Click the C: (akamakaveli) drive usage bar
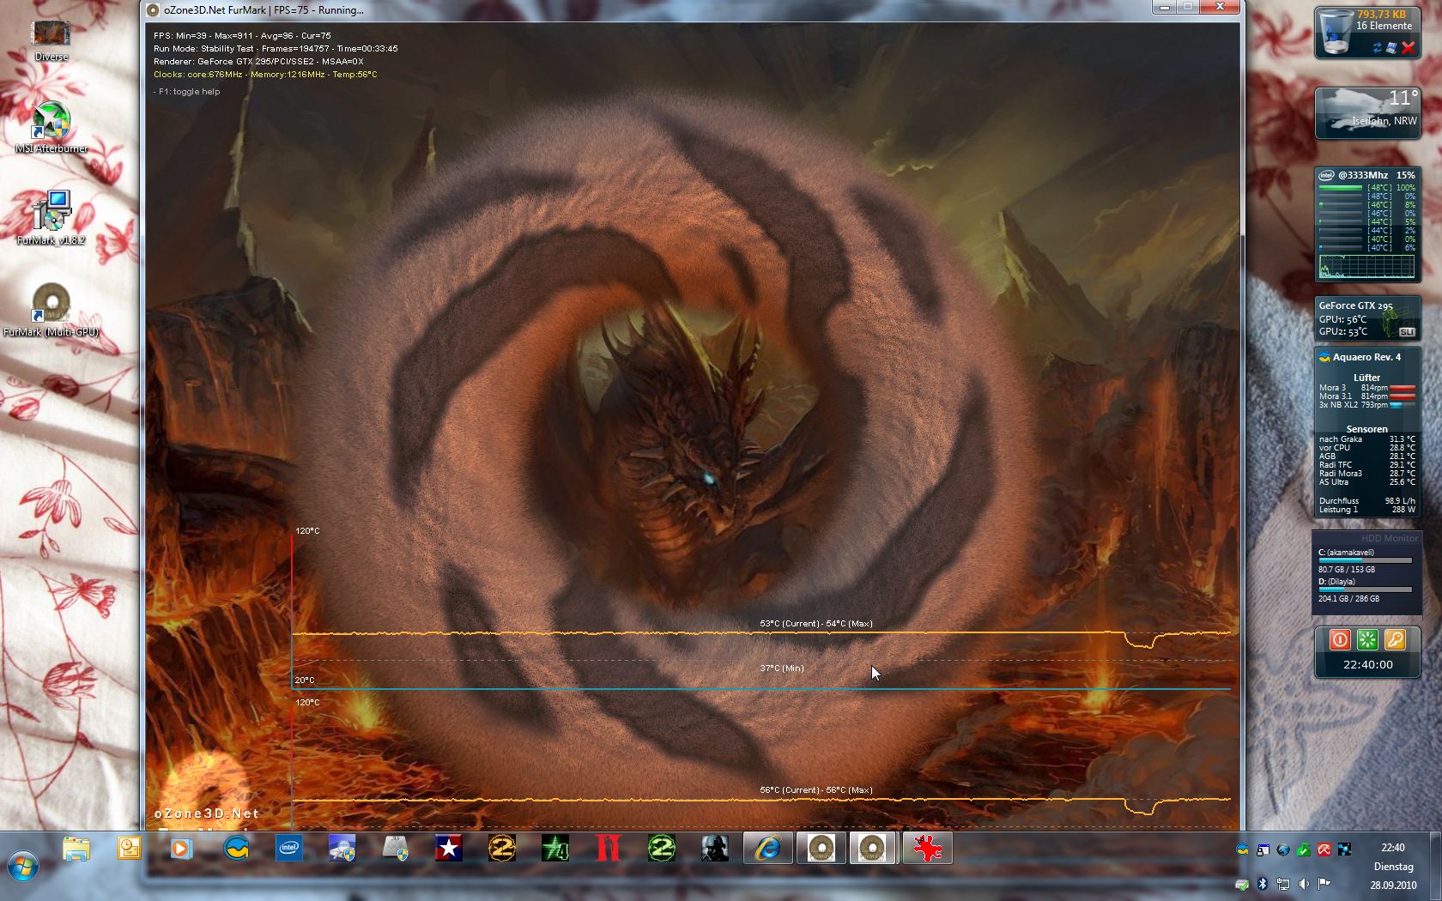The height and width of the screenshot is (901, 1442). point(1365,560)
